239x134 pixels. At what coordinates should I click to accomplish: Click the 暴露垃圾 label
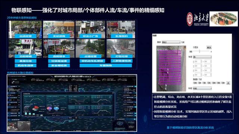point(25,61)
